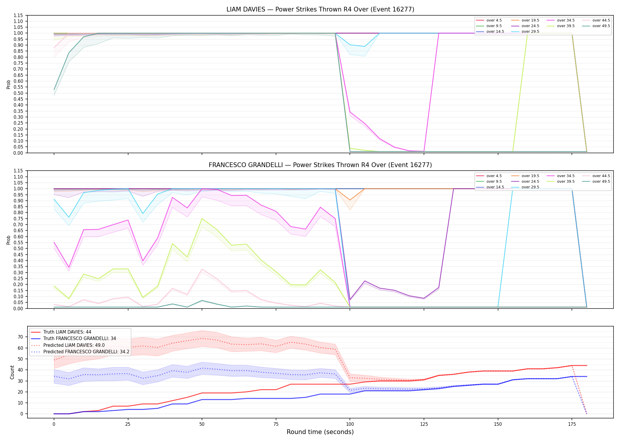
Task: Click the 'Count' y-axis label
Action: [12, 372]
